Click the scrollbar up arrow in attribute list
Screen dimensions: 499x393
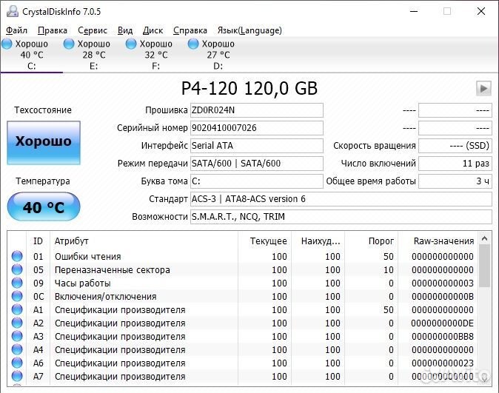[x=485, y=238]
